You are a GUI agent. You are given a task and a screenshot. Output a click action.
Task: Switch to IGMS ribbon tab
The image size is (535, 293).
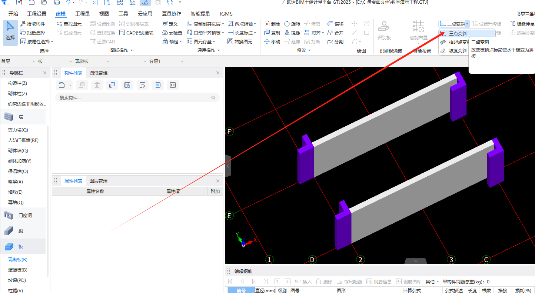226,14
